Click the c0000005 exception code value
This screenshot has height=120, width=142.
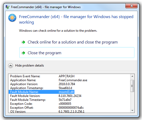click(65, 104)
